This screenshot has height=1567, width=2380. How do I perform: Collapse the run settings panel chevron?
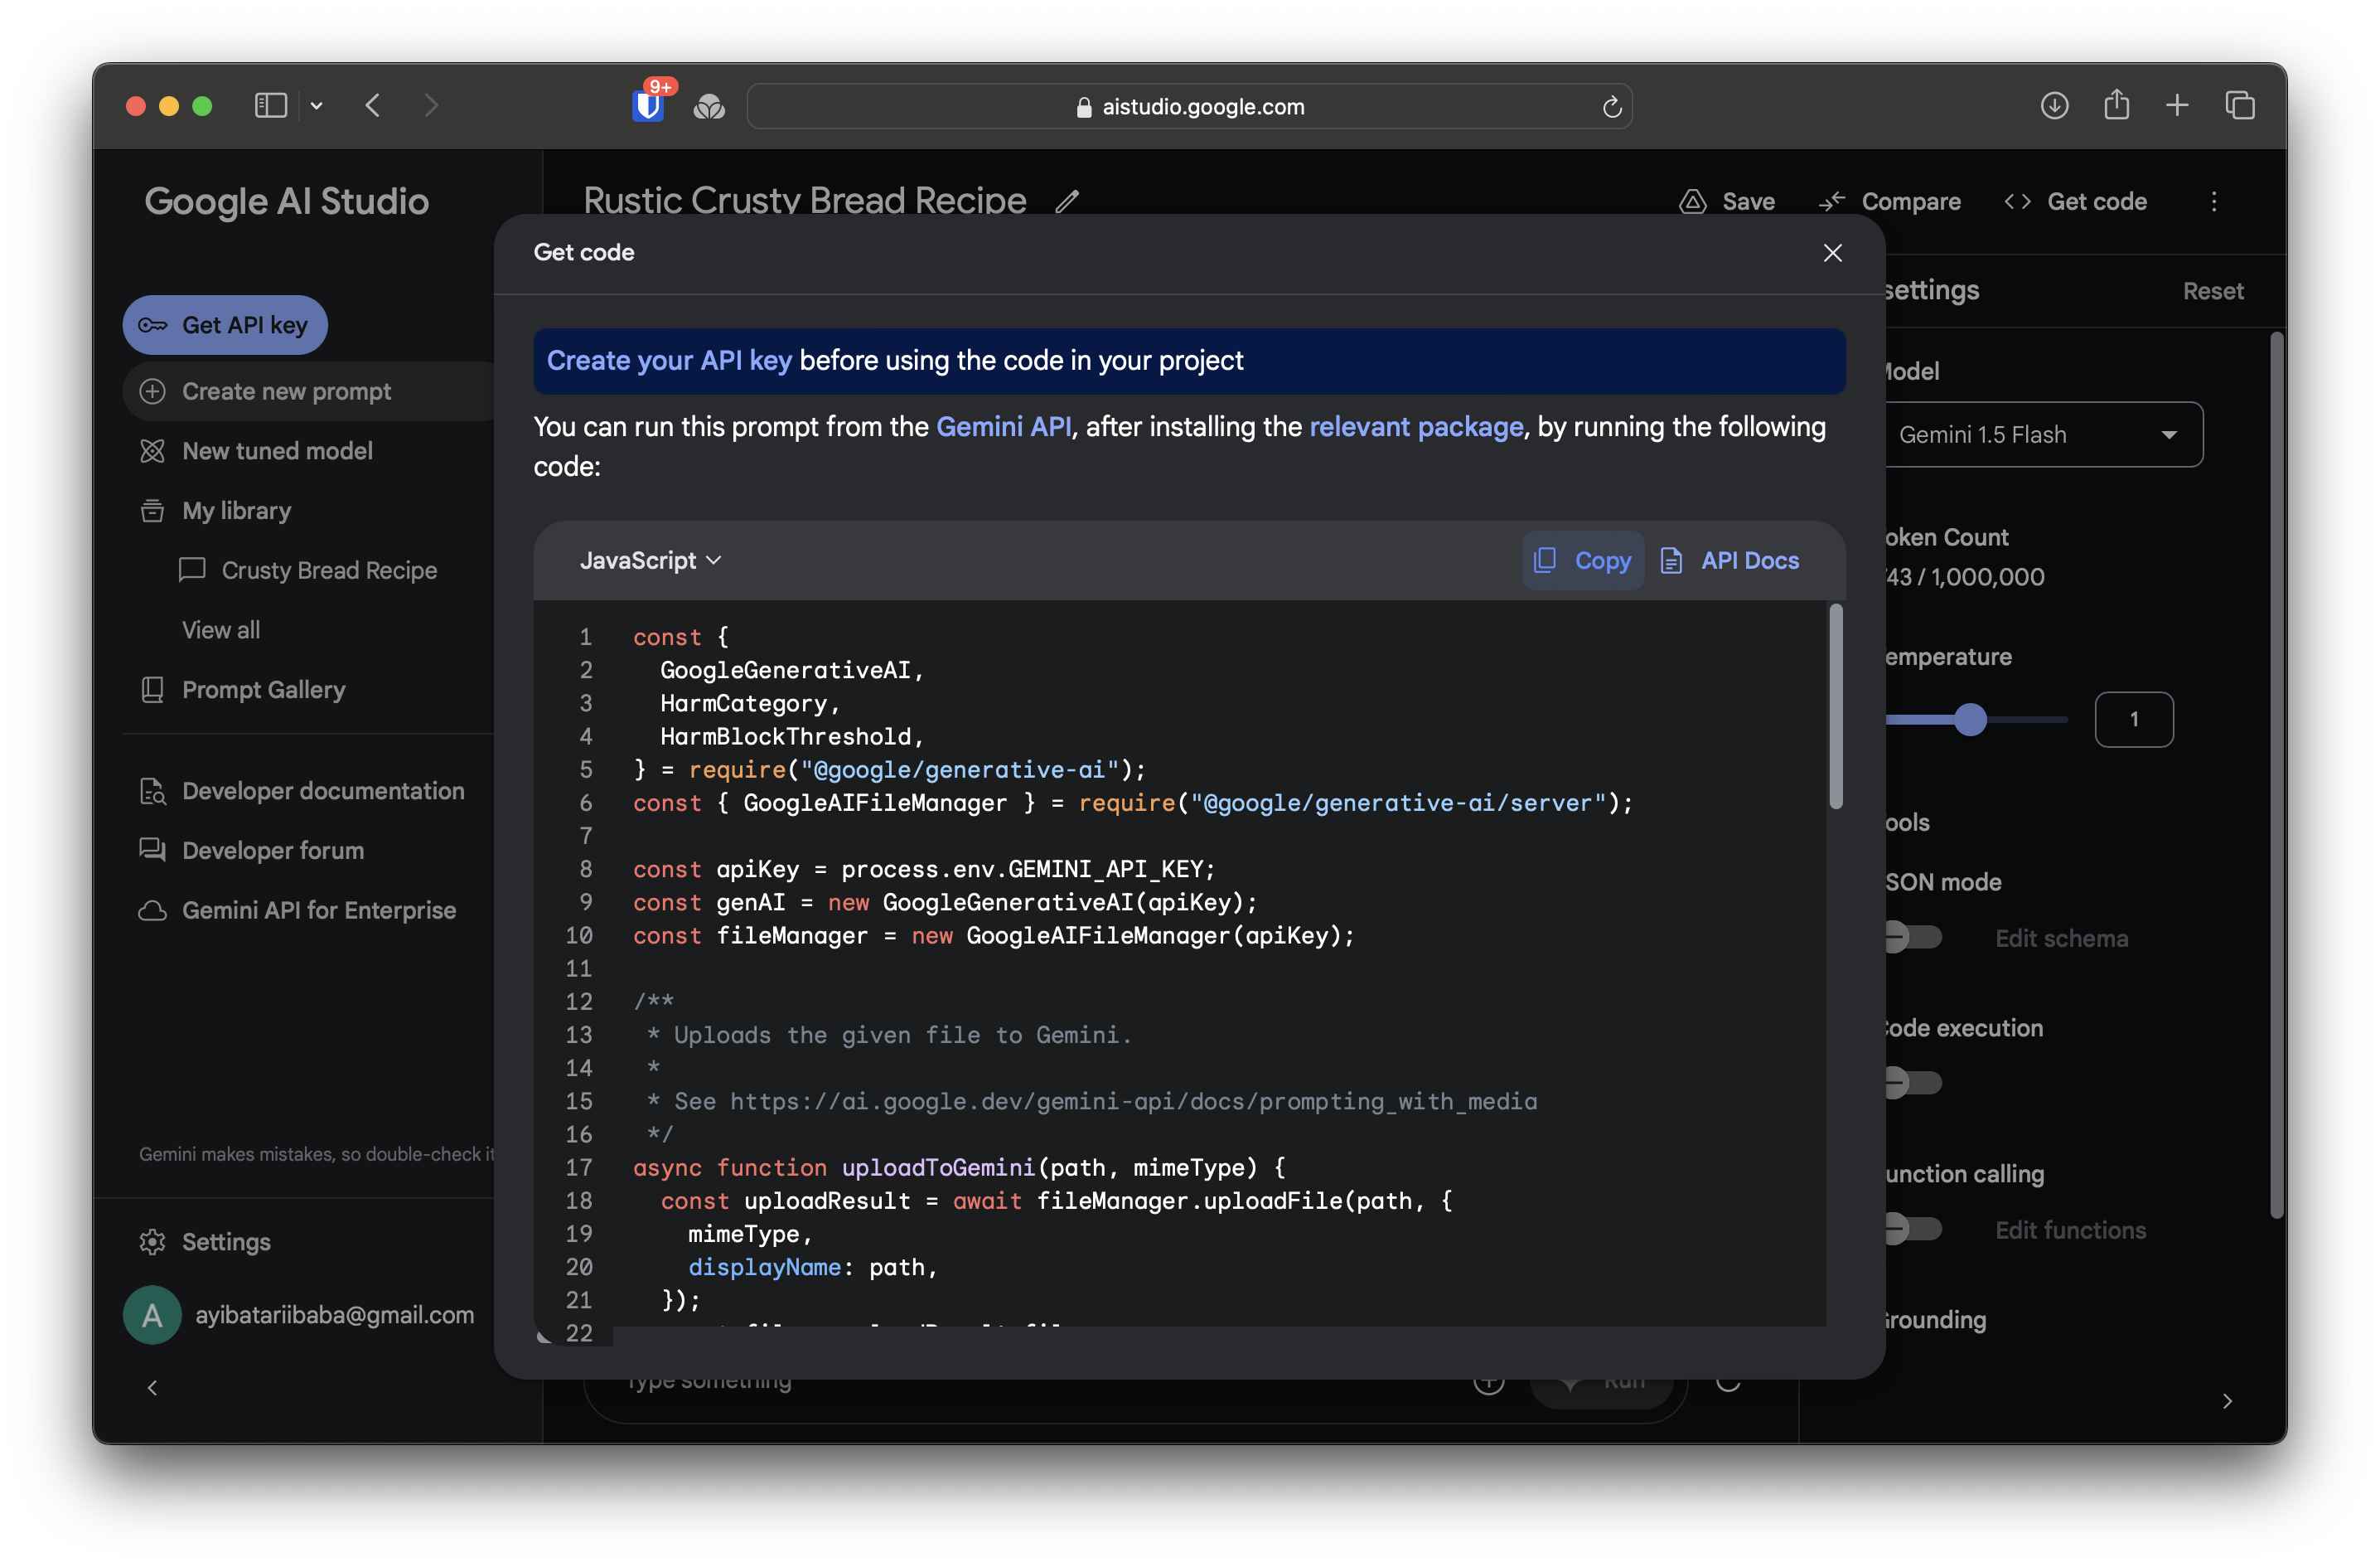click(2227, 1401)
